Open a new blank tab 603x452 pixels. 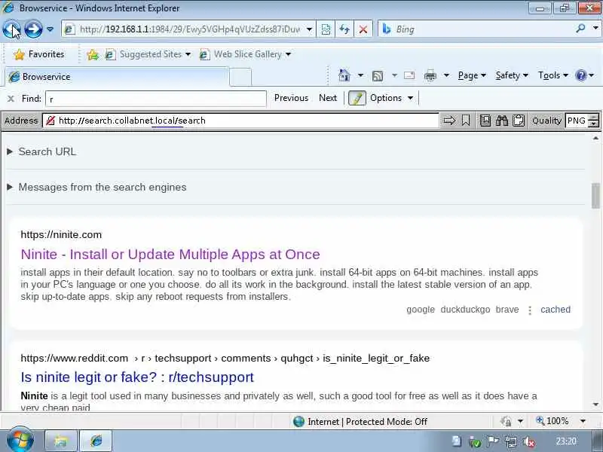point(240,77)
